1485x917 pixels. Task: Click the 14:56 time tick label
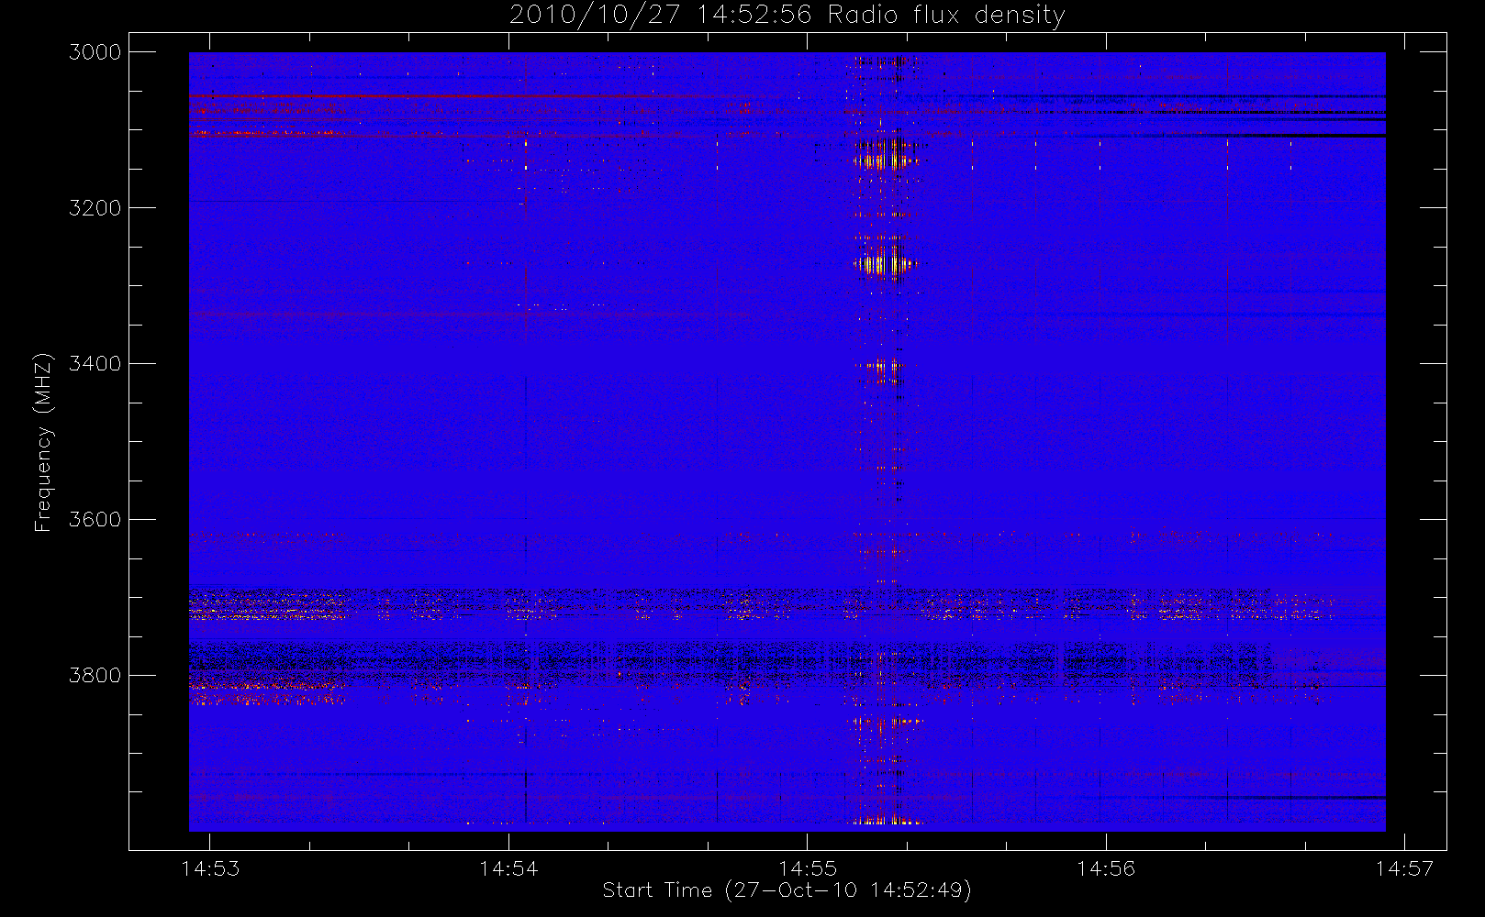1106,868
